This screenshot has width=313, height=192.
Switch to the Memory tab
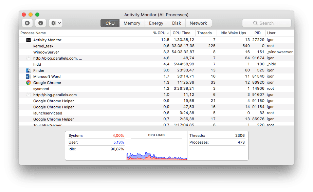tap(132, 23)
